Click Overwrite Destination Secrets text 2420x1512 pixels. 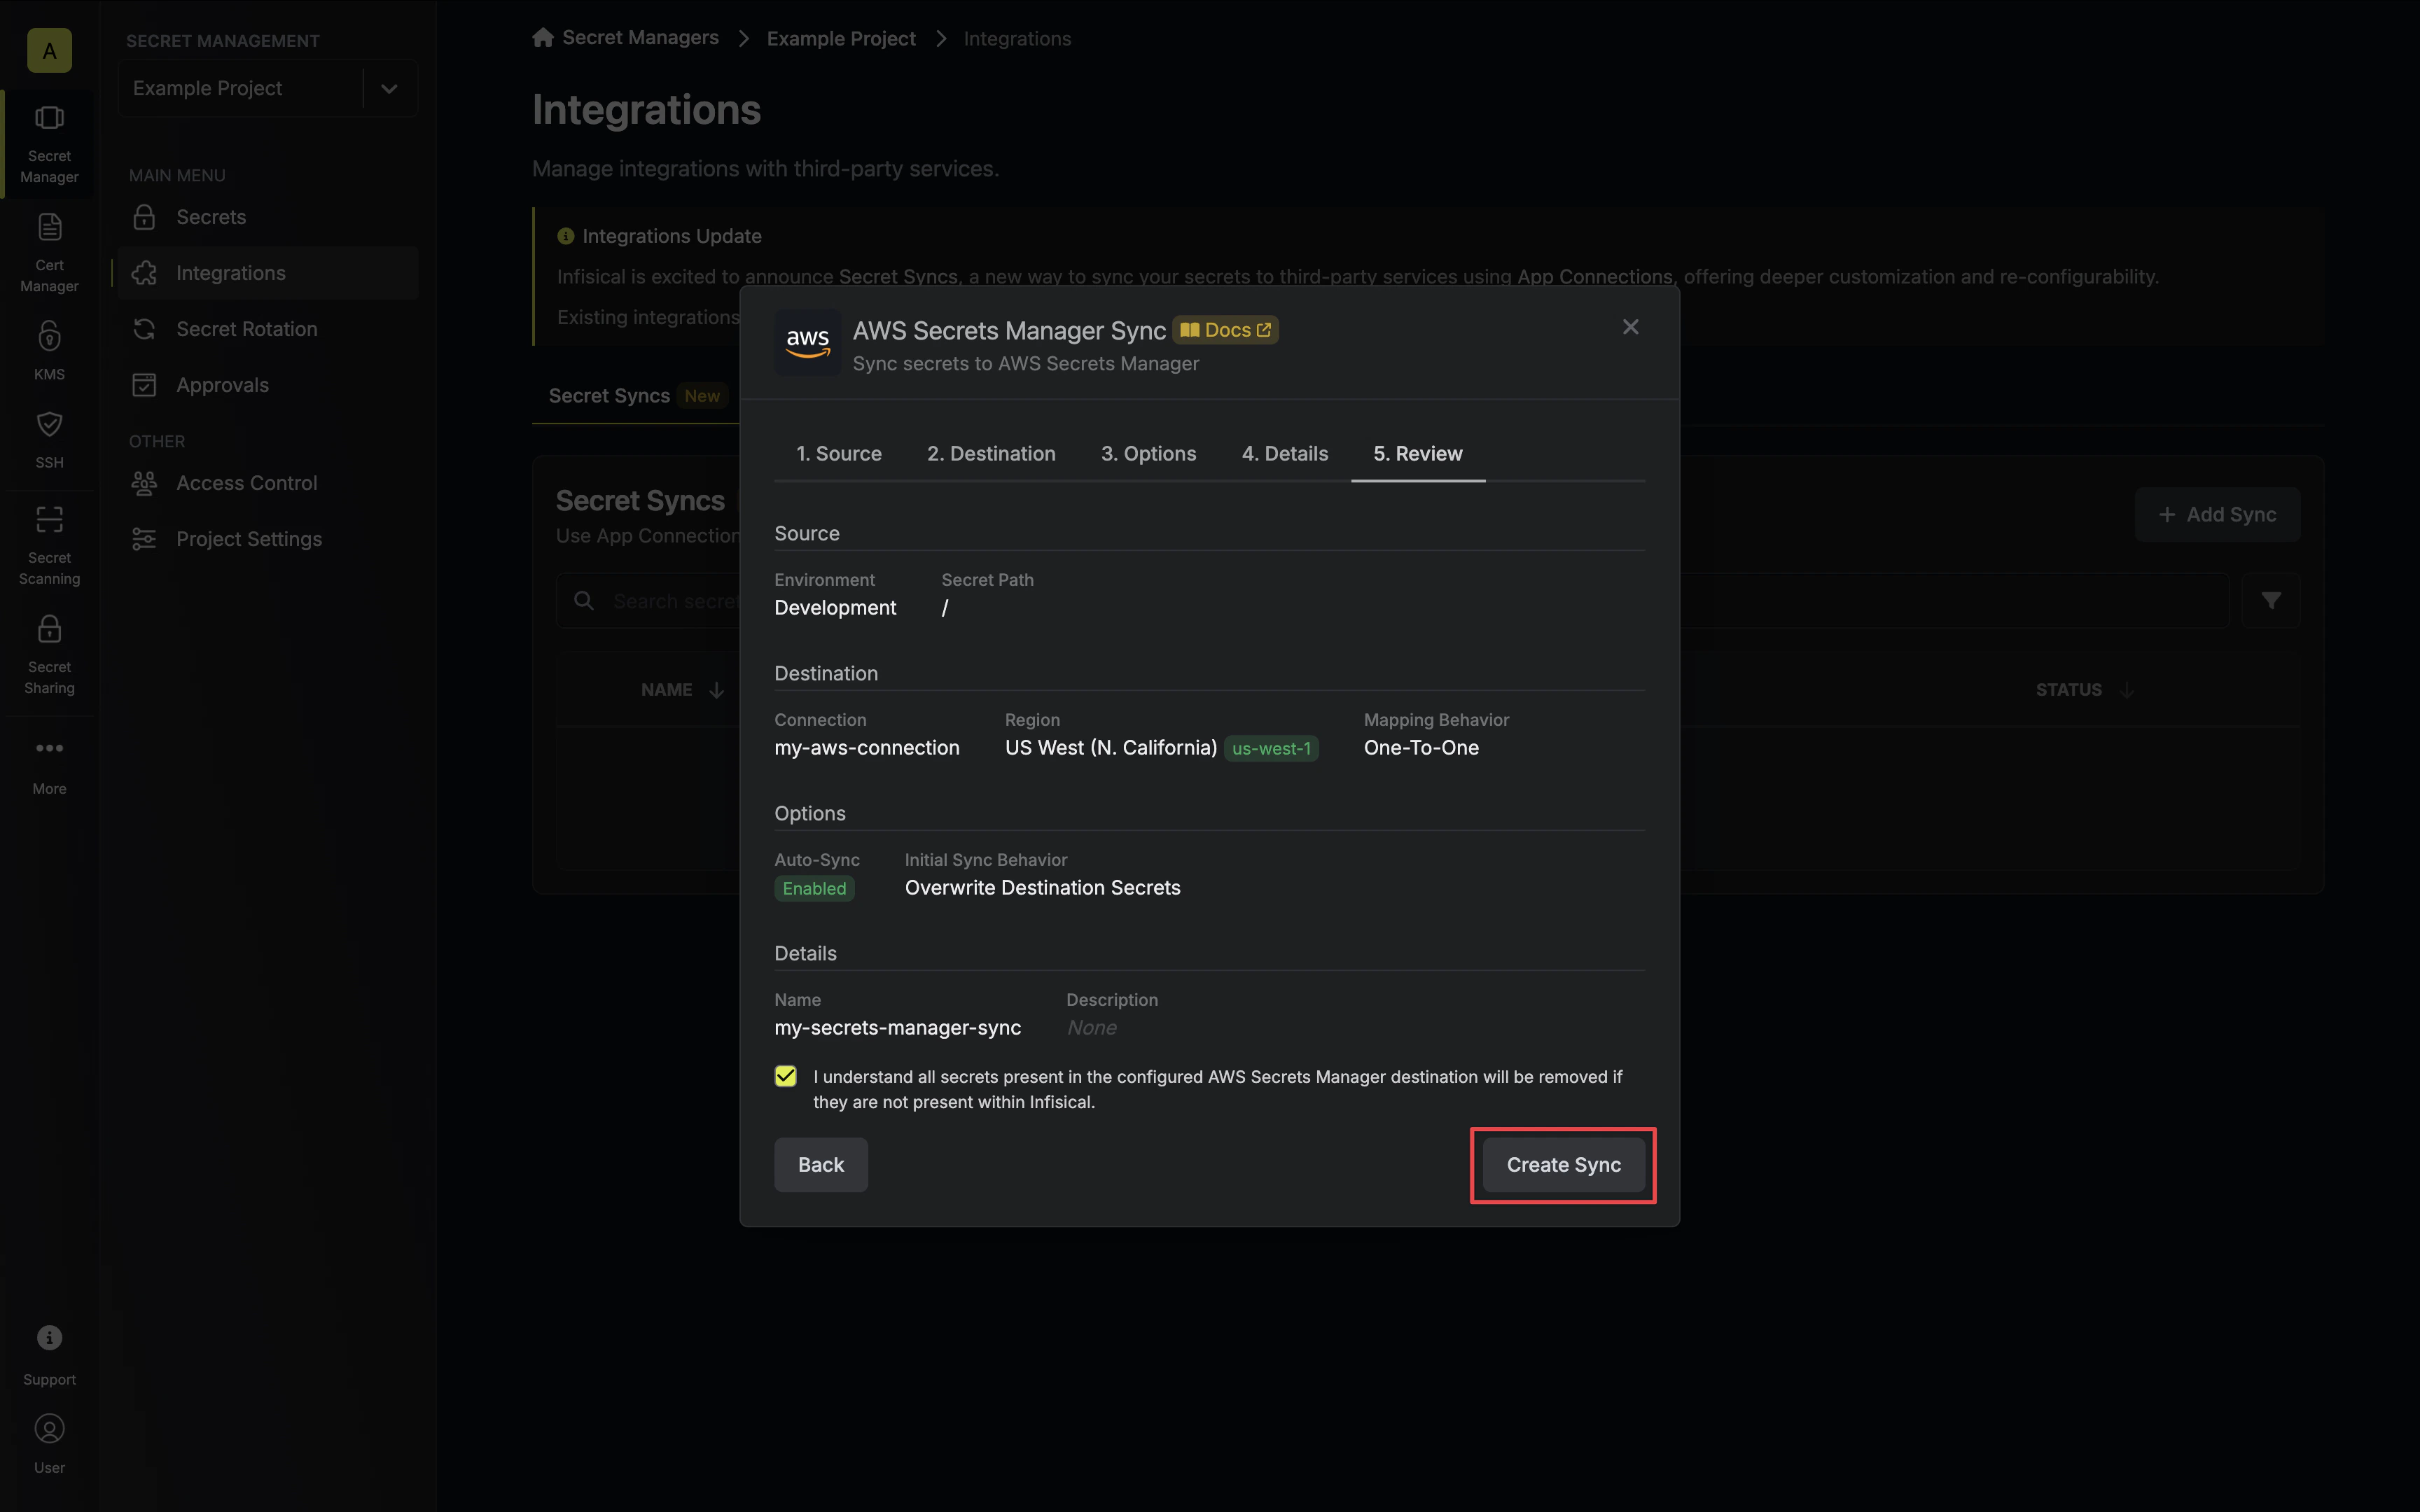(1042, 888)
